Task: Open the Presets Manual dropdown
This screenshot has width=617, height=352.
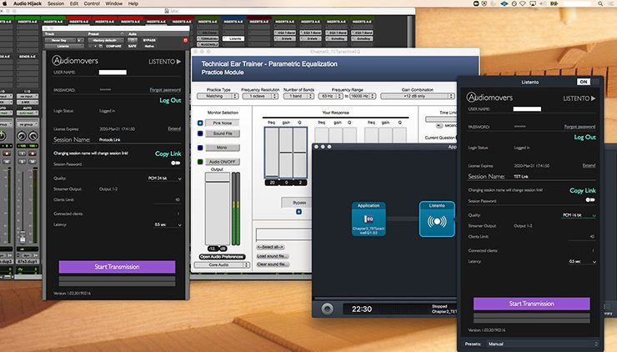Action: click(x=542, y=343)
